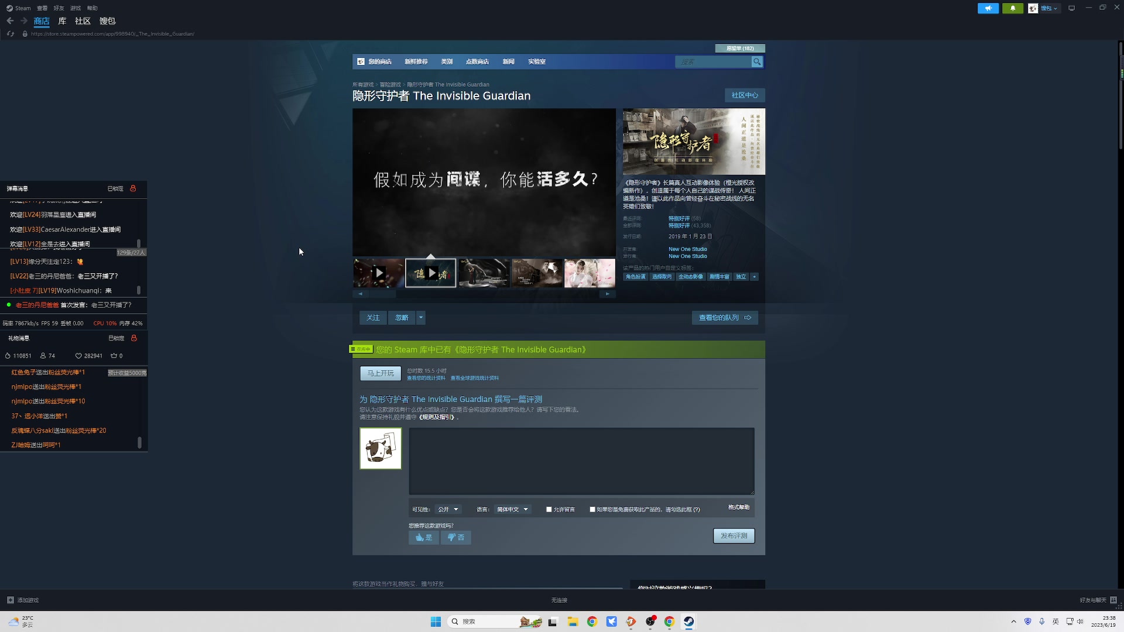Click the plus icon for 添加游戏
The image size is (1124, 632).
pos(10,600)
